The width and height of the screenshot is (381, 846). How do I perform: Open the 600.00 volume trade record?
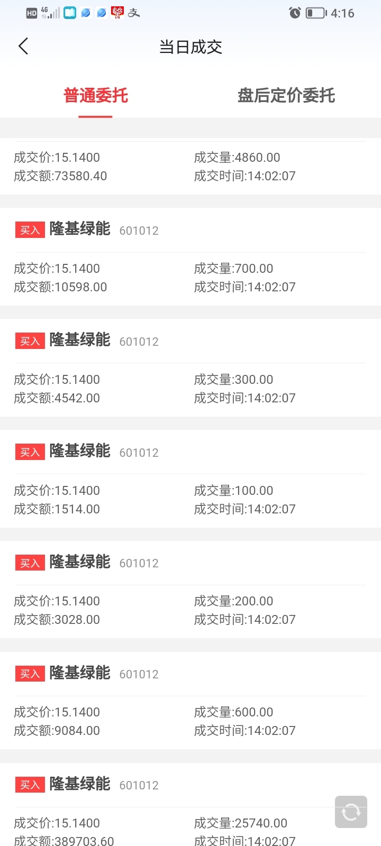click(x=190, y=701)
